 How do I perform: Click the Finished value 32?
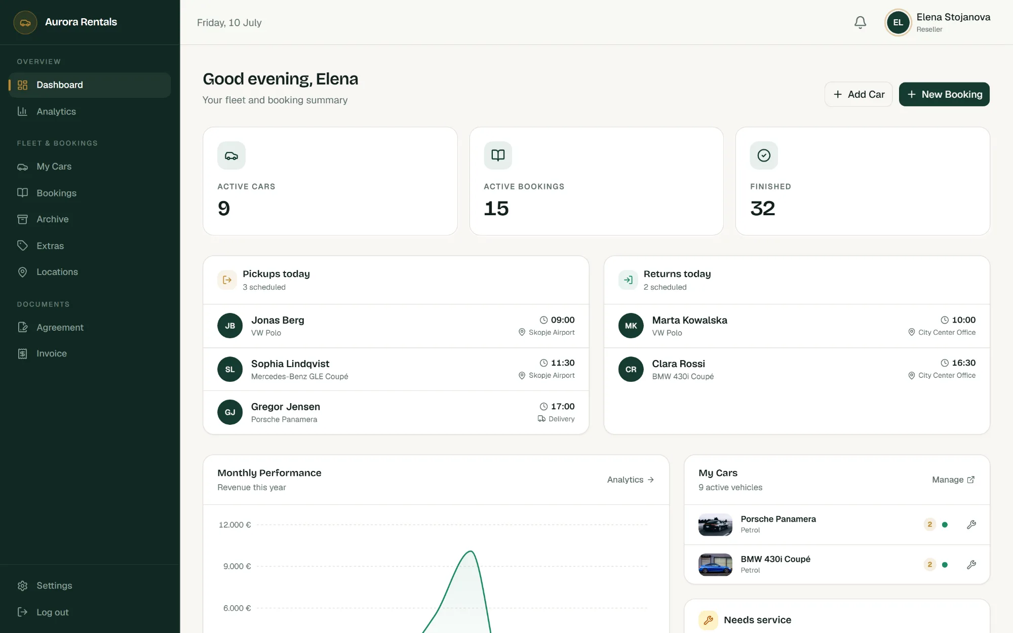pyautogui.click(x=763, y=209)
